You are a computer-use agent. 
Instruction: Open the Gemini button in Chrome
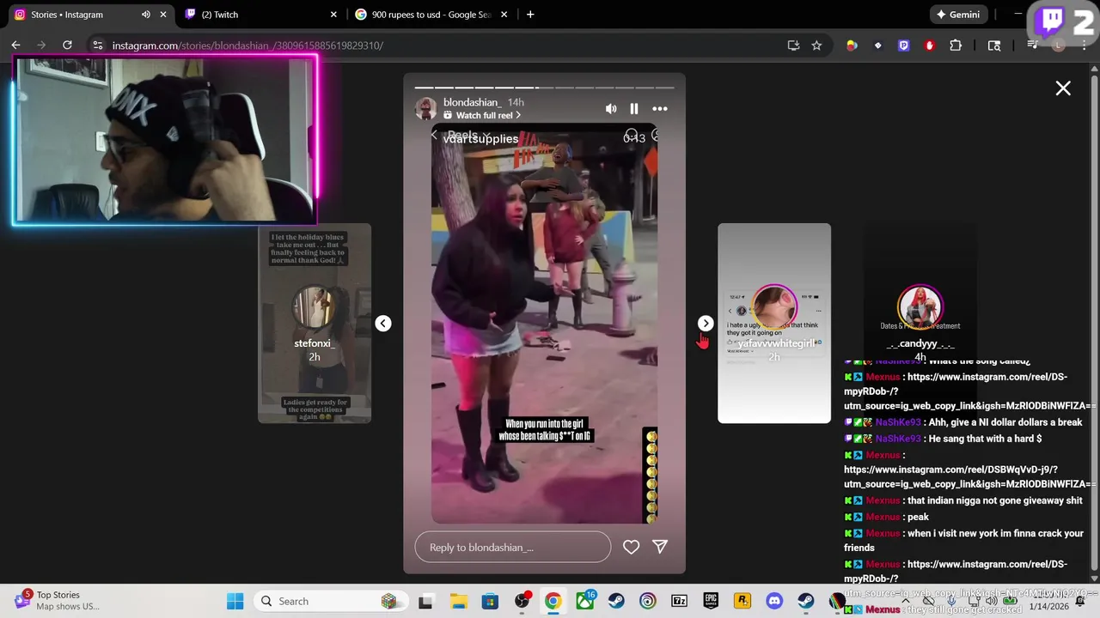pyautogui.click(x=958, y=15)
